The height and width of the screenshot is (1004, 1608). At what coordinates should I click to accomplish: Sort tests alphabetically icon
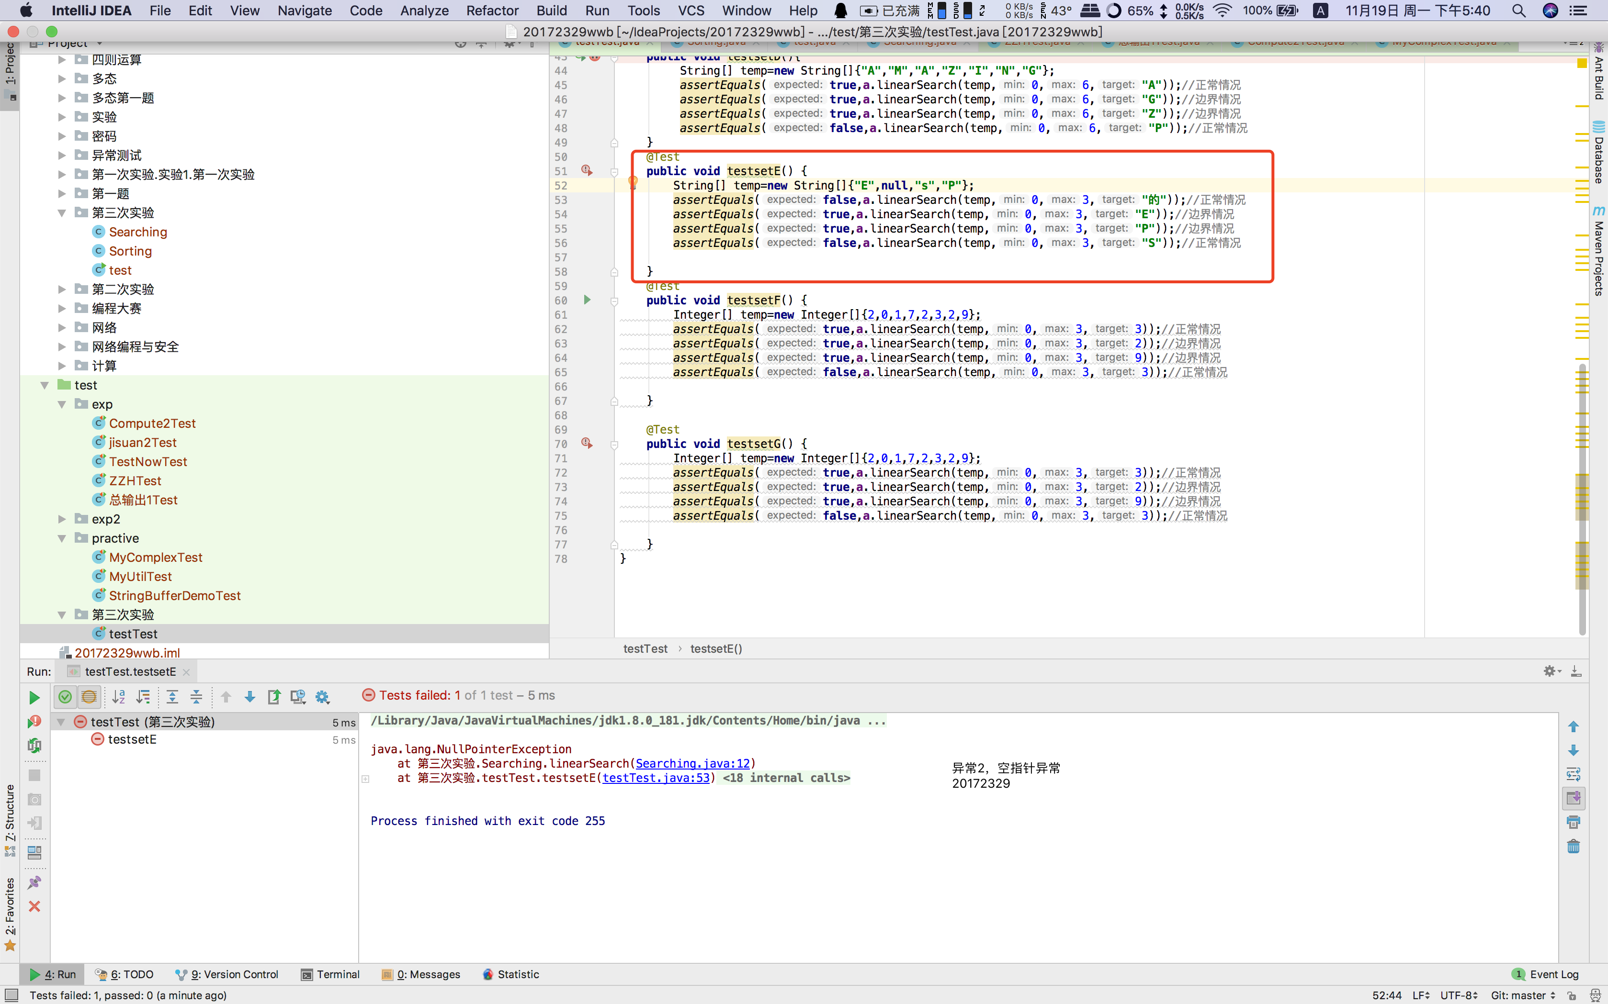(x=119, y=697)
